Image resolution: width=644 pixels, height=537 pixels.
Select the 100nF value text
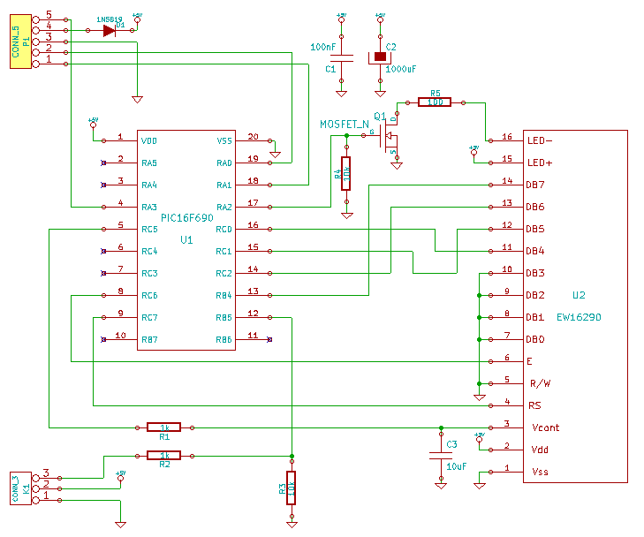322,47
